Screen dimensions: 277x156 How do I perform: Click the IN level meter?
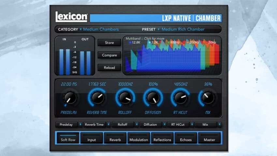coord(65,62)
